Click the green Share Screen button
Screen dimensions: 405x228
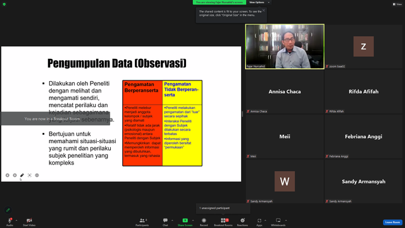(x=185, y=222)
